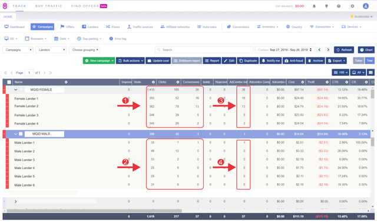
Task: Jump to last page double arrow
Action: pyautogui.click(x=51, y=73)
